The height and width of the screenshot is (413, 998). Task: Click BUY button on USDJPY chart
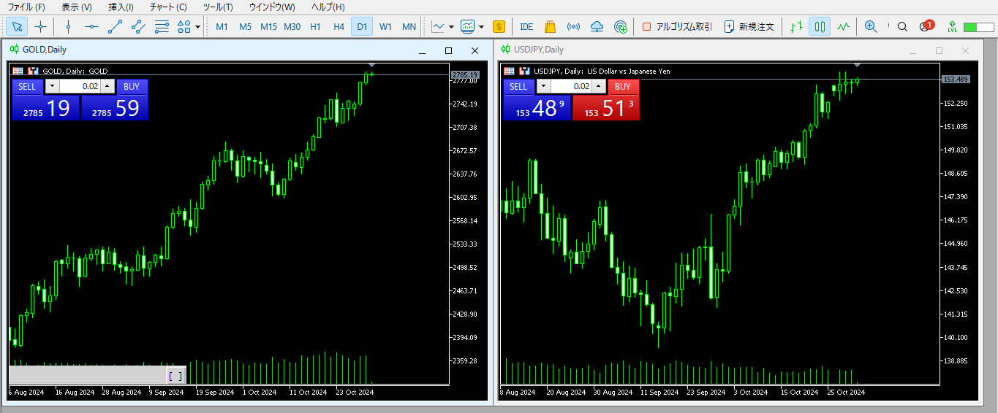coord(622,87)
